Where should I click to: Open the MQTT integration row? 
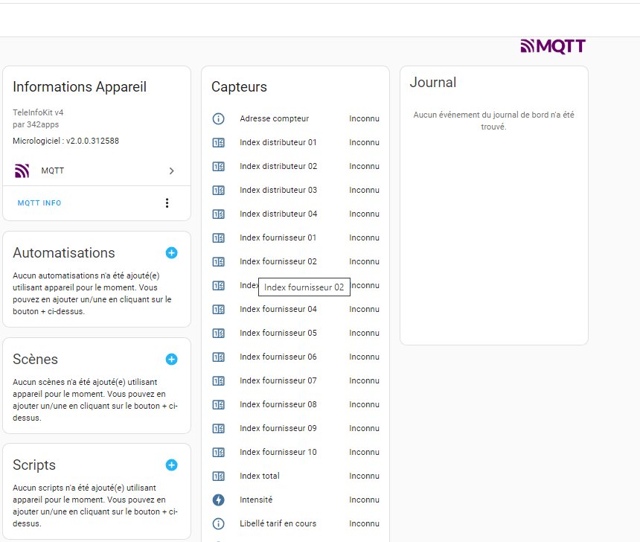pyautogui.click(x=97, y=170)
